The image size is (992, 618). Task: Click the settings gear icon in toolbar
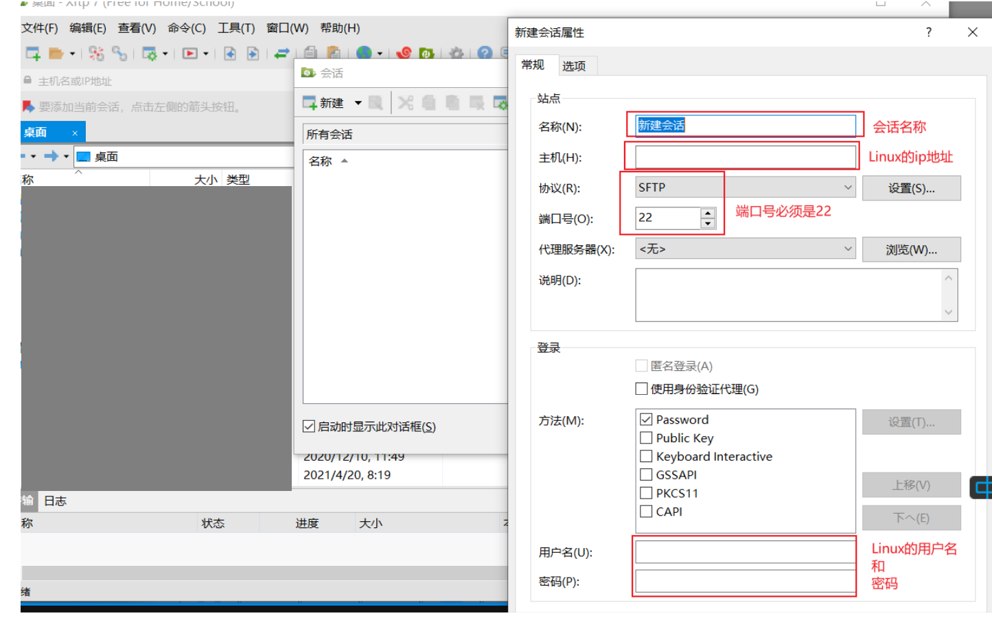pyautogui.click(x=456, y=53)
